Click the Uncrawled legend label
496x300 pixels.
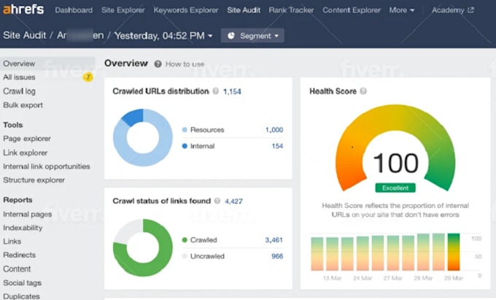point(207,256)
